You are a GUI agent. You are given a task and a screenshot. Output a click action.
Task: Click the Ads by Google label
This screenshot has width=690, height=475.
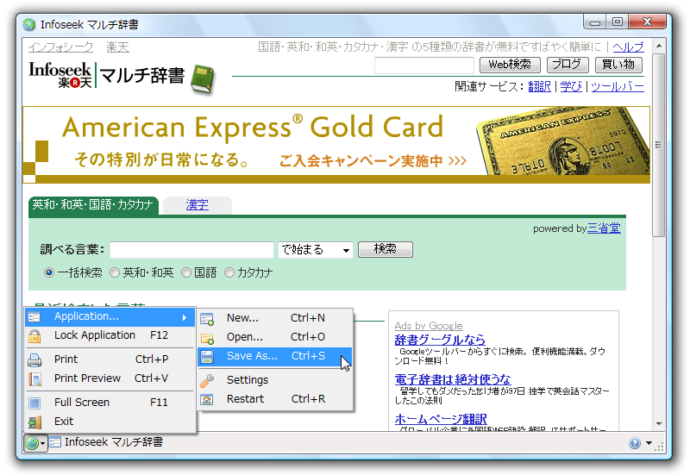[x=429, y=326]
